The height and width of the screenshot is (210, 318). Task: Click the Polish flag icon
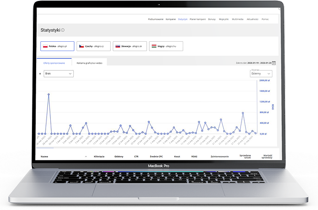coord(46,46)
